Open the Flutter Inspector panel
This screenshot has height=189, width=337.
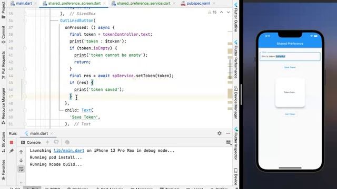(236, 143)
